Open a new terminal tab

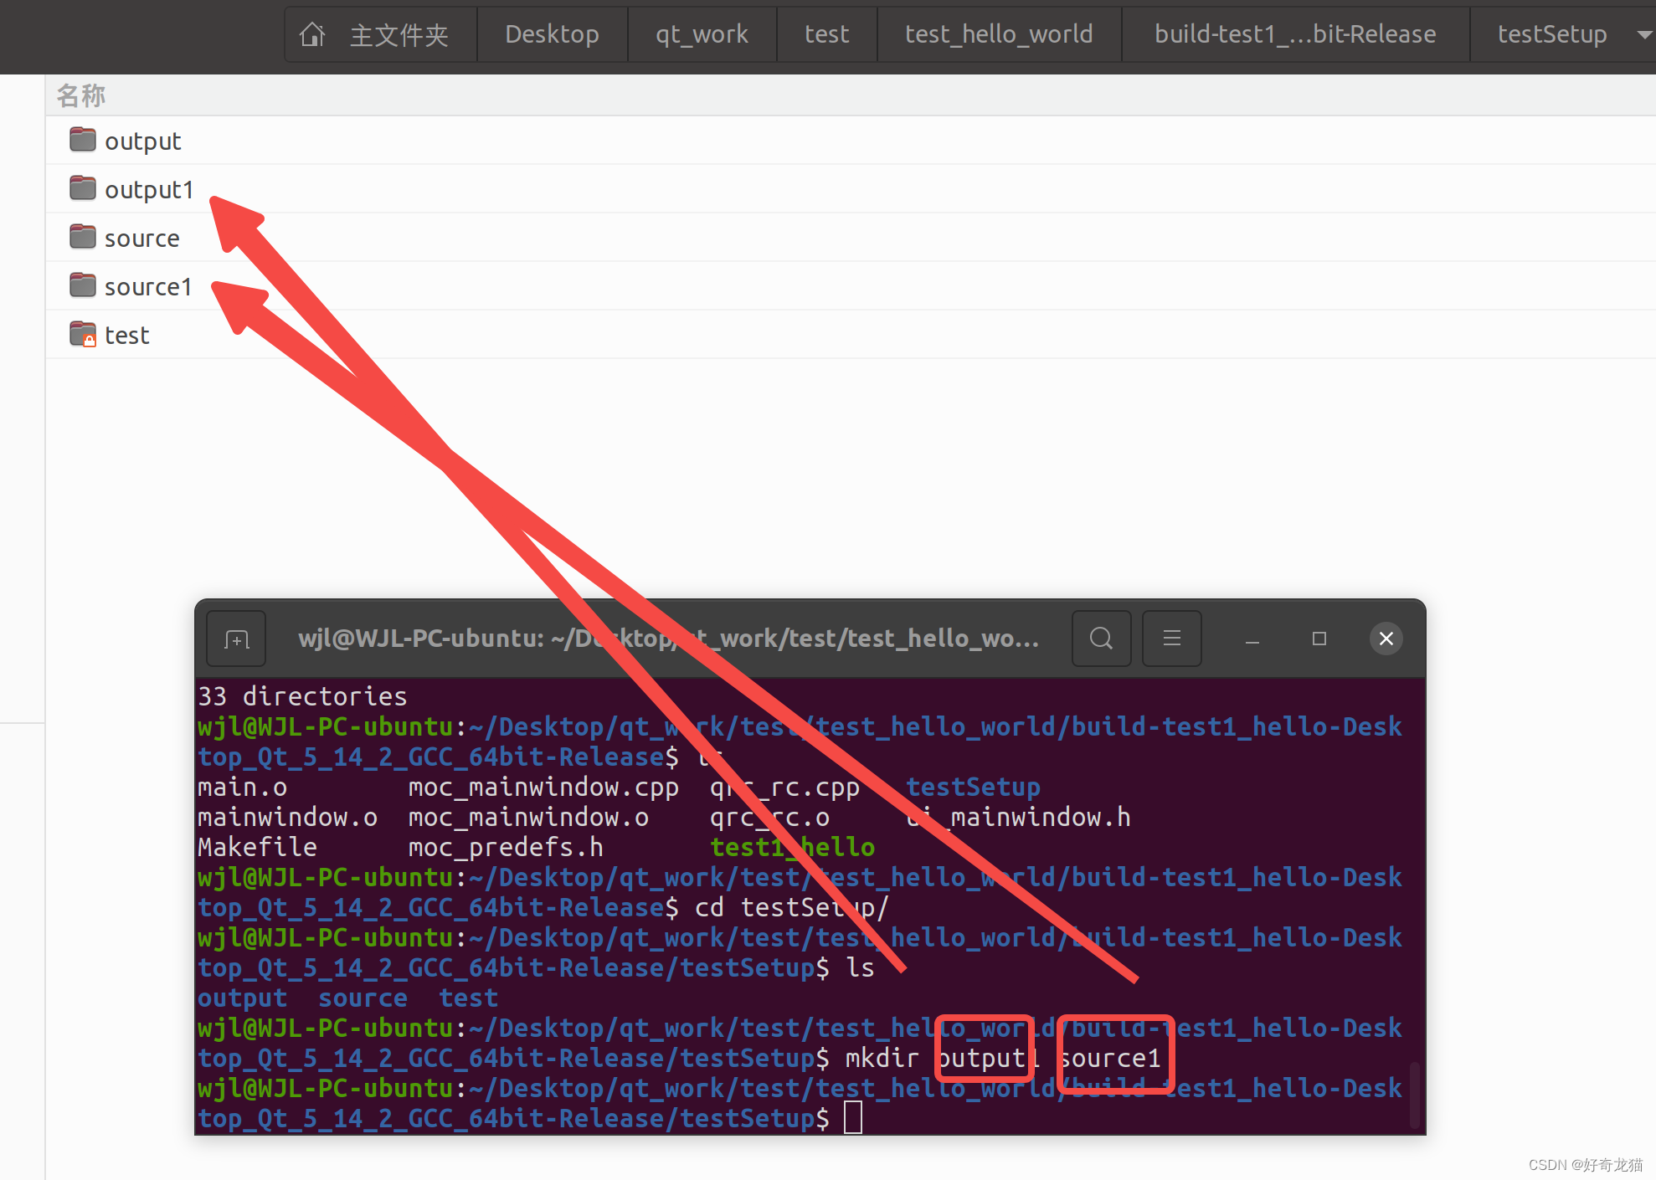[237, 639]
